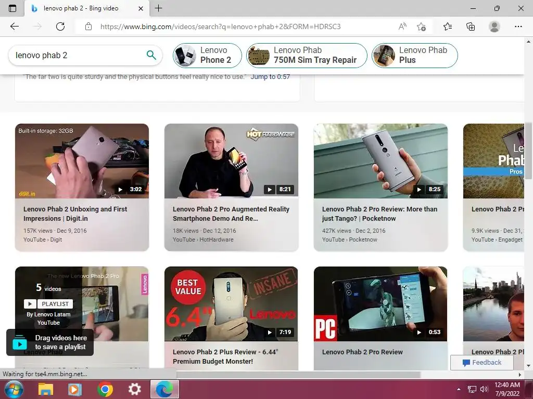Select Lenovo Phab 750M Sim Tray Repair chip
The height and width of the screenshot is (399, 533).
pos(307,55)
